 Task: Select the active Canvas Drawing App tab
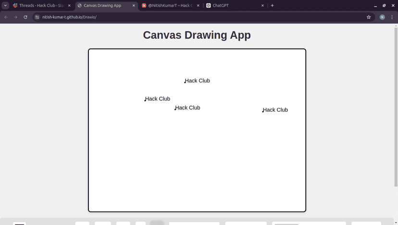click(102, 5)
